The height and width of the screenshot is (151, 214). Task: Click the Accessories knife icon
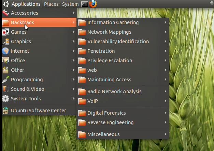pyautogui.click(x=5, y=13)
